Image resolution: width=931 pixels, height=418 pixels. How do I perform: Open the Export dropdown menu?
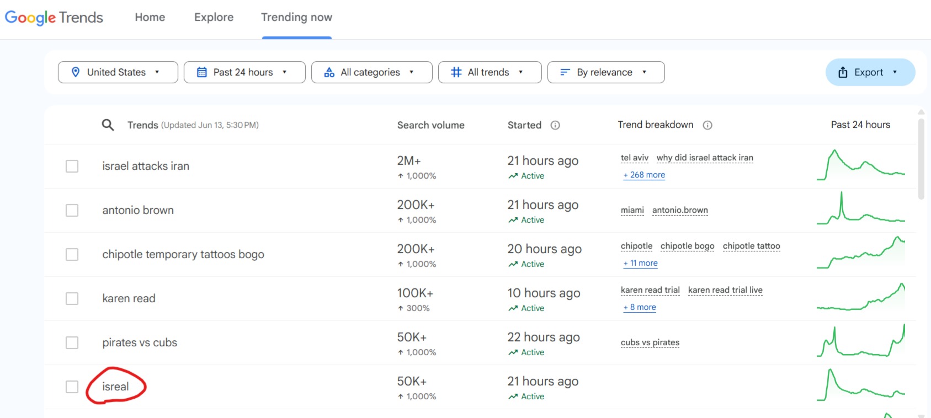(870, 72)
